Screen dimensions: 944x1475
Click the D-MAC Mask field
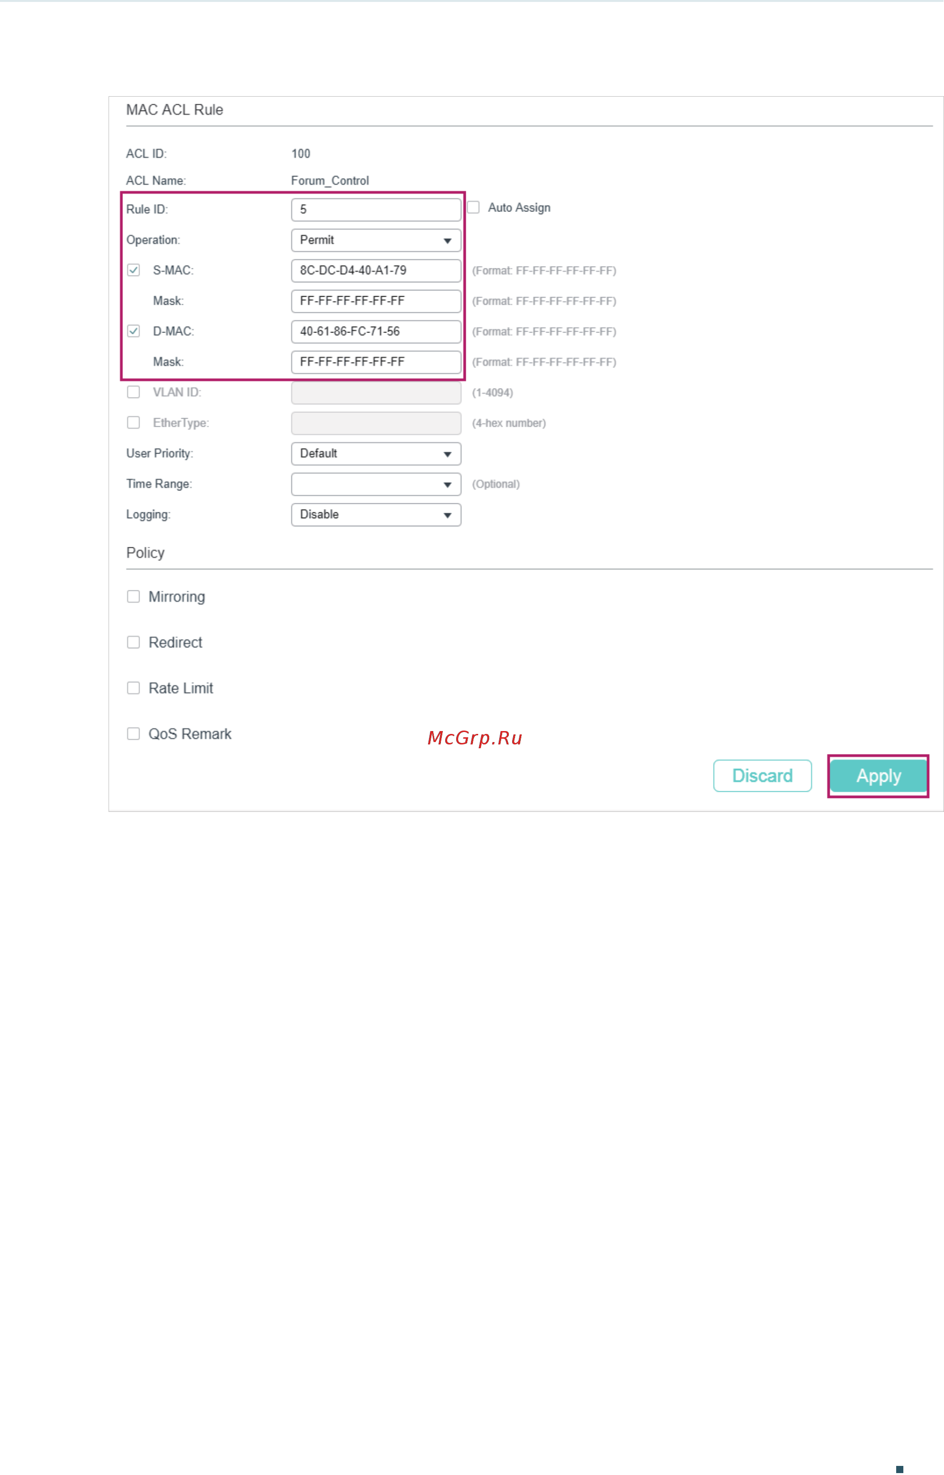coord(376,363)
